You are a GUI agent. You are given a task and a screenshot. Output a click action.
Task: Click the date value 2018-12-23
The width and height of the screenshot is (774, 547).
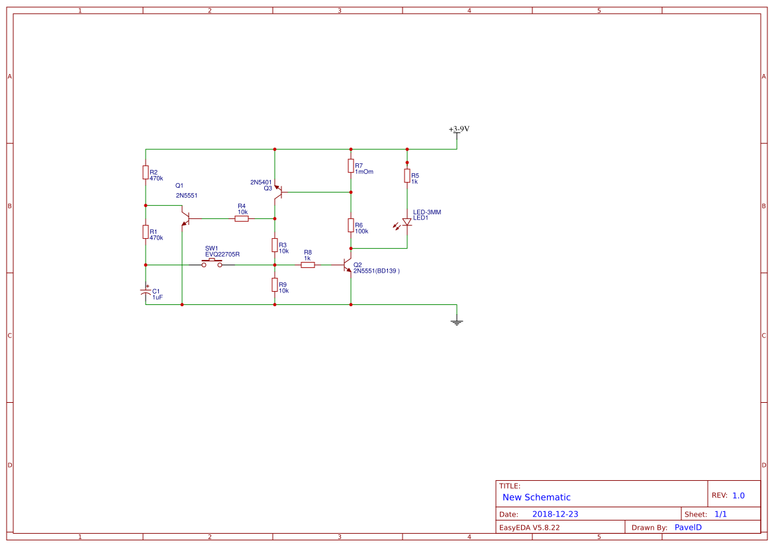555,514
